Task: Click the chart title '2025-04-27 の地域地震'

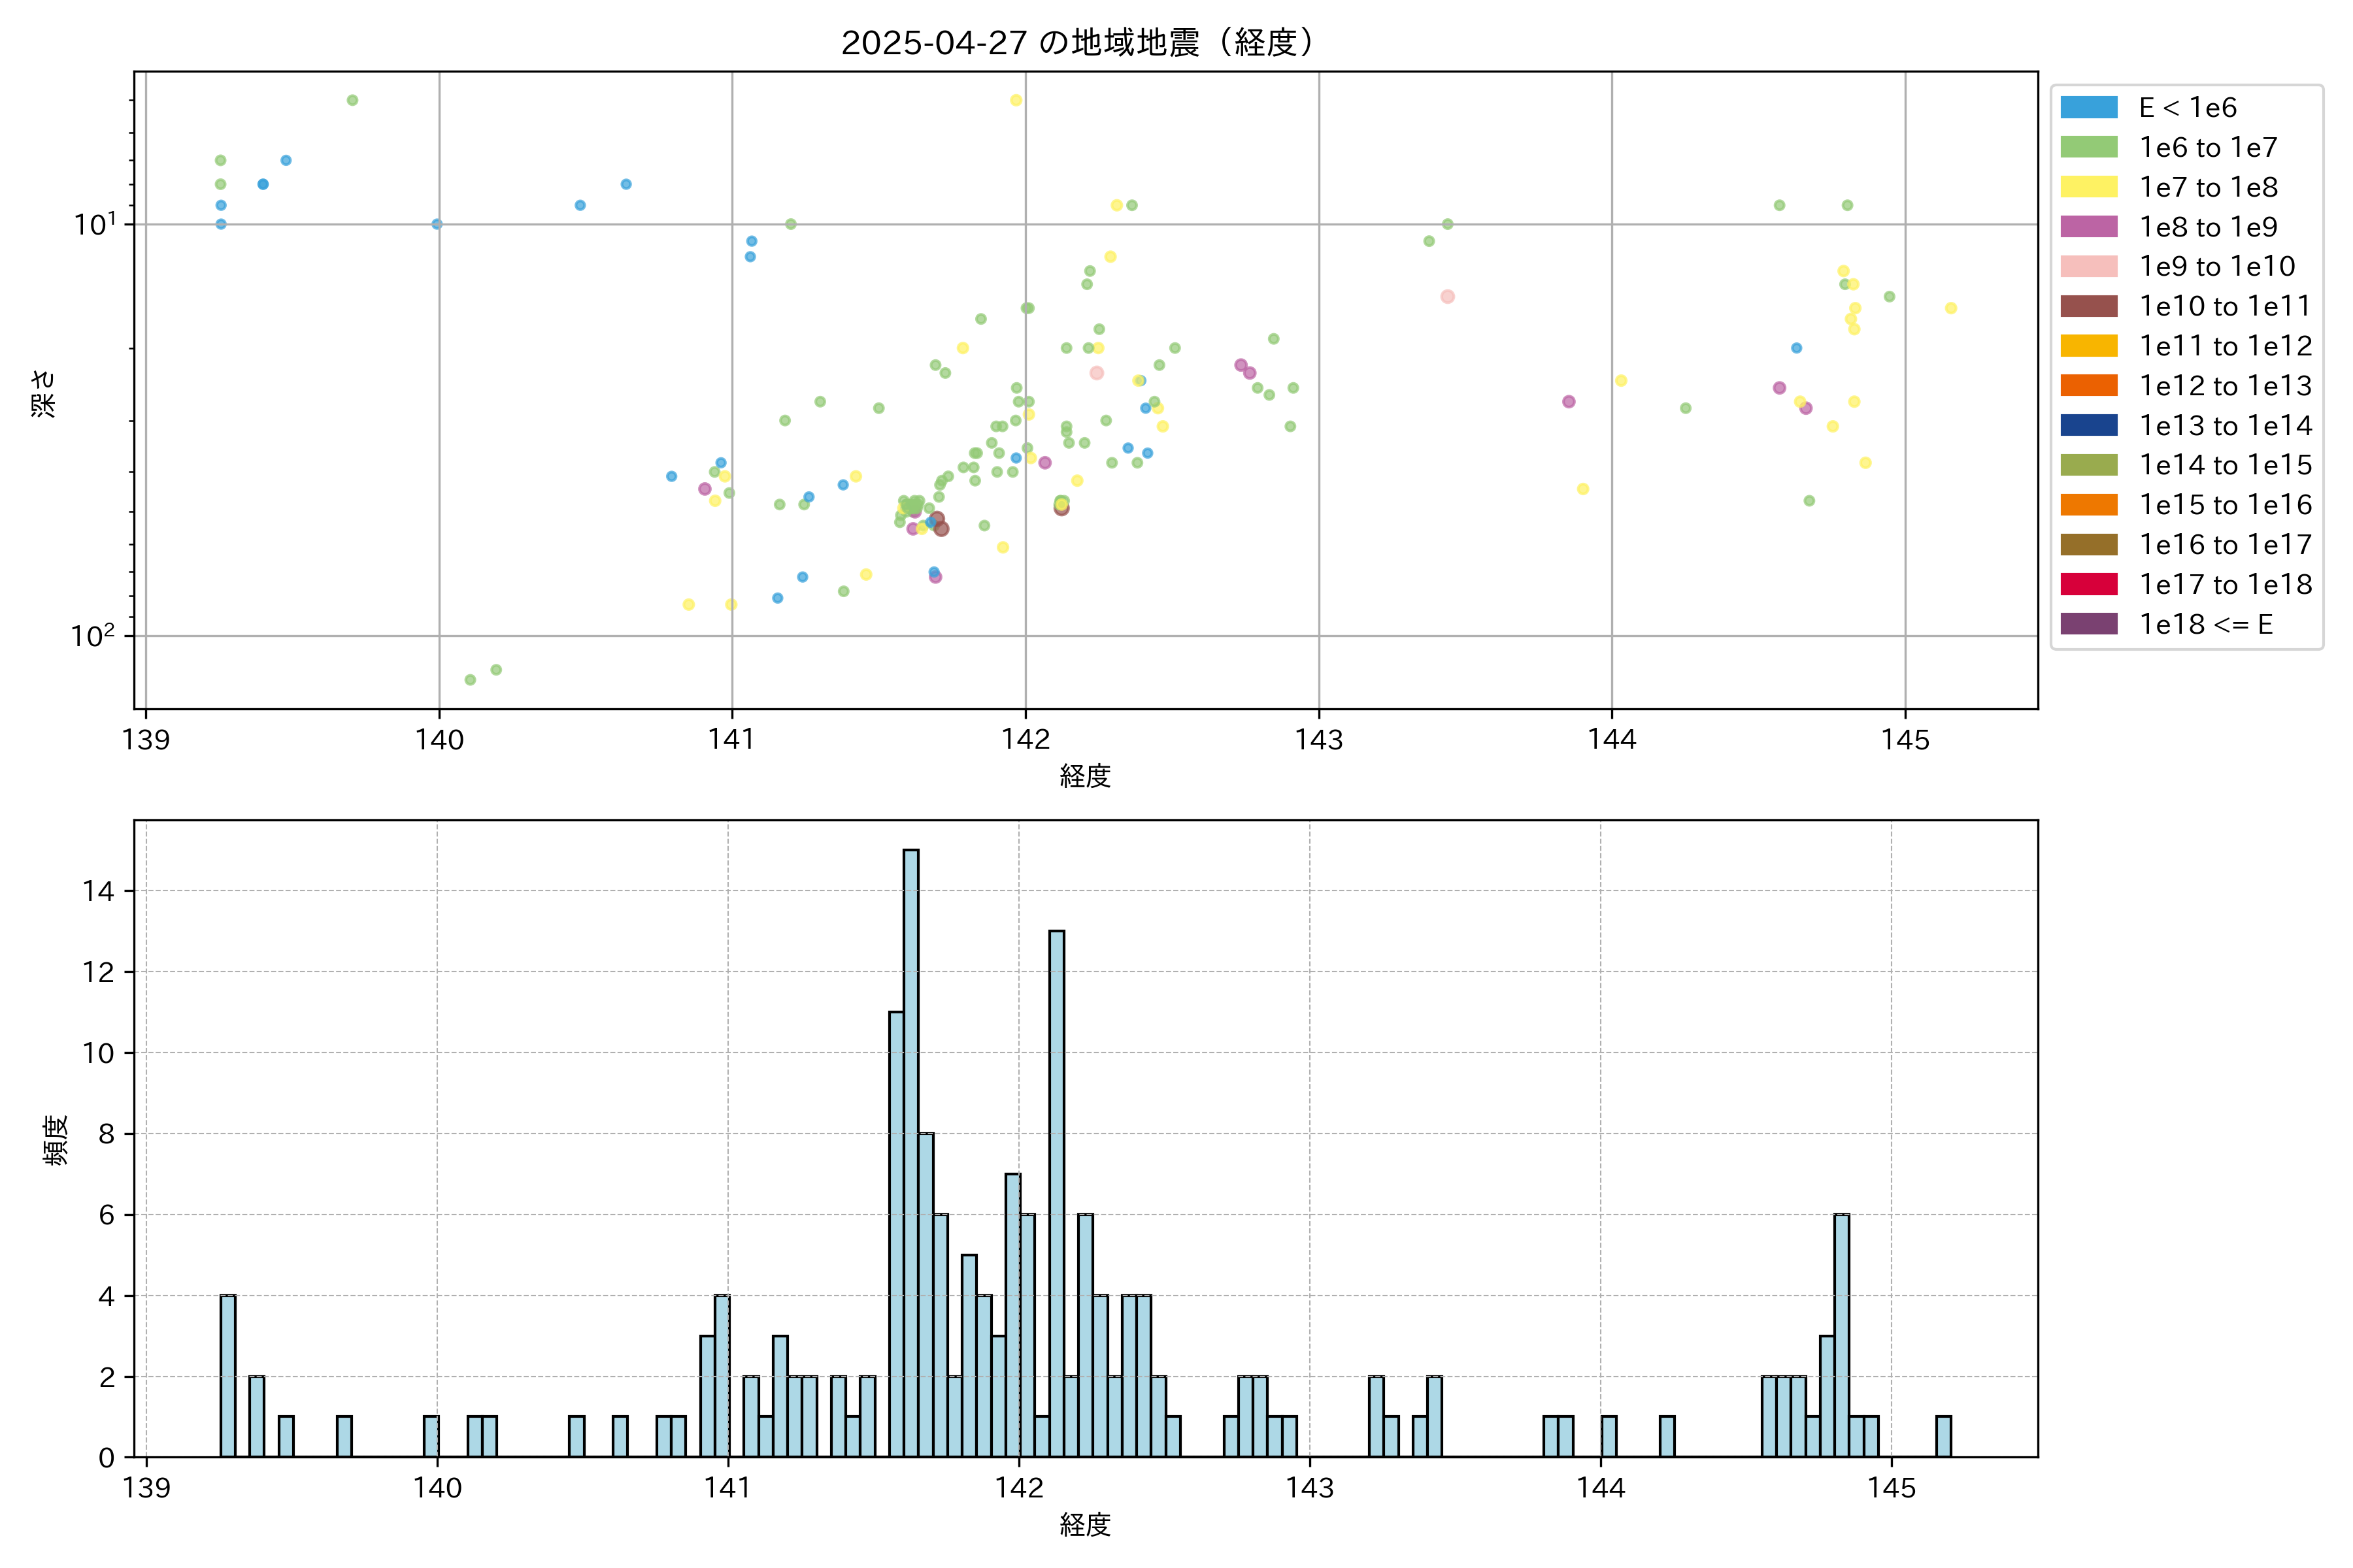Action: 1076,43
